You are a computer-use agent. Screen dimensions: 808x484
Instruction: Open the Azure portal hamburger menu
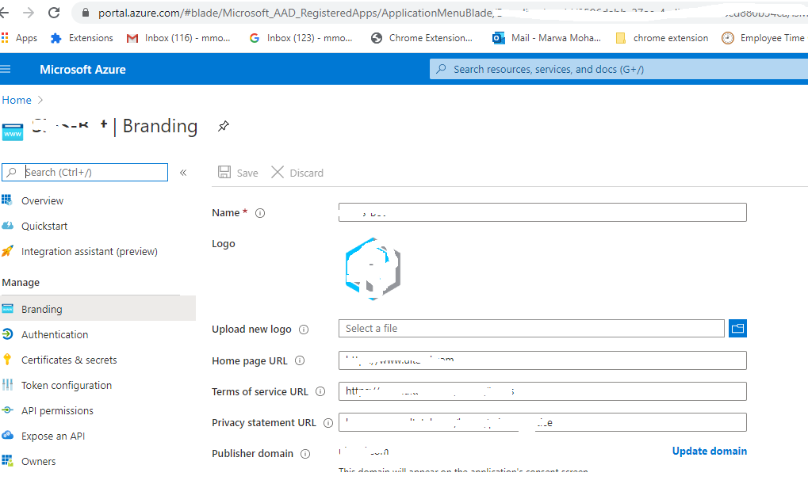click(6, 68)
